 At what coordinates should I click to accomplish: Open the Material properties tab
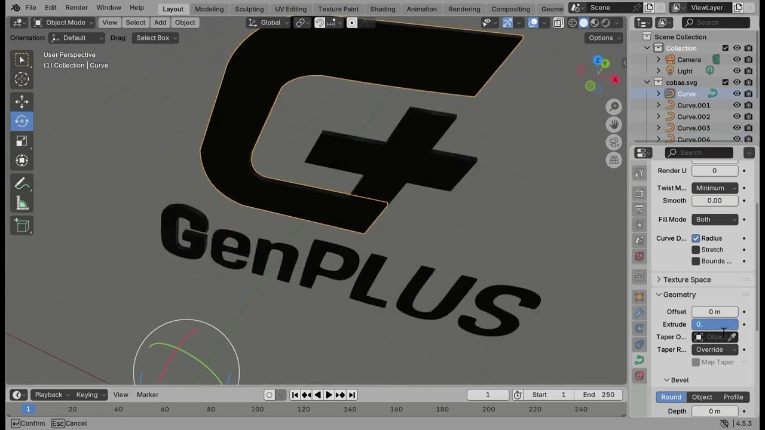coord(639,376)
